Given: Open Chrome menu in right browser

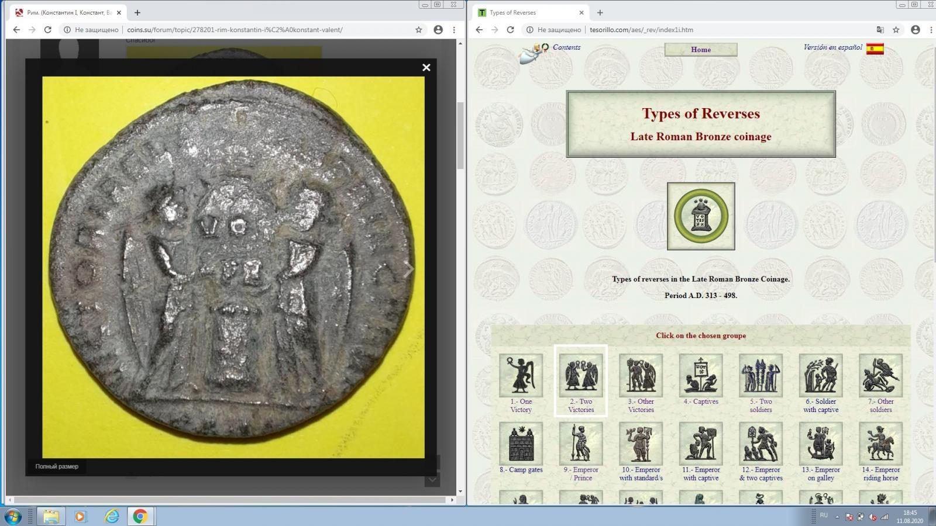Looking at the screenshot, I should 931,30.
